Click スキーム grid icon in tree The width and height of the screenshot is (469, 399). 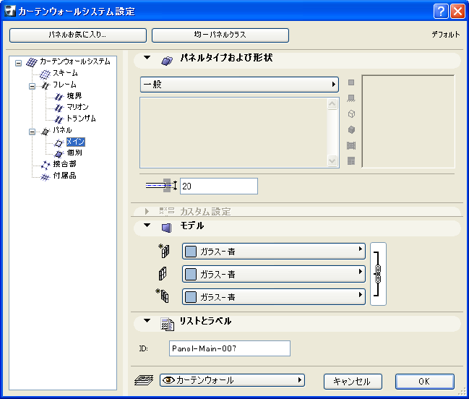45,74
